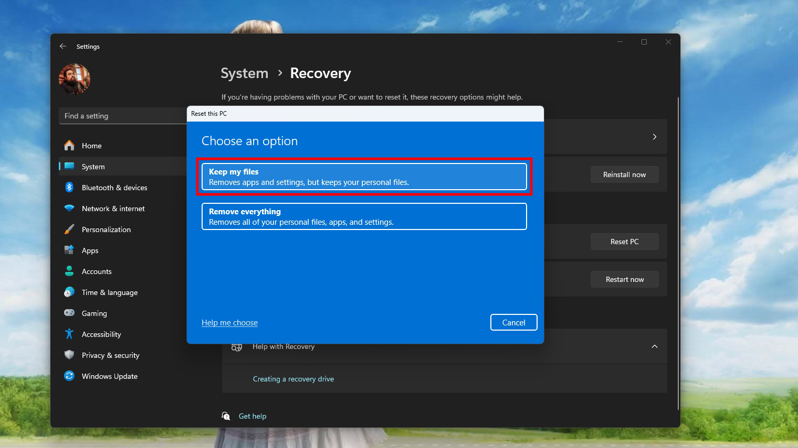Click the Find a setting search box
This screenshot has height=448, width=798.
[123, 116]
